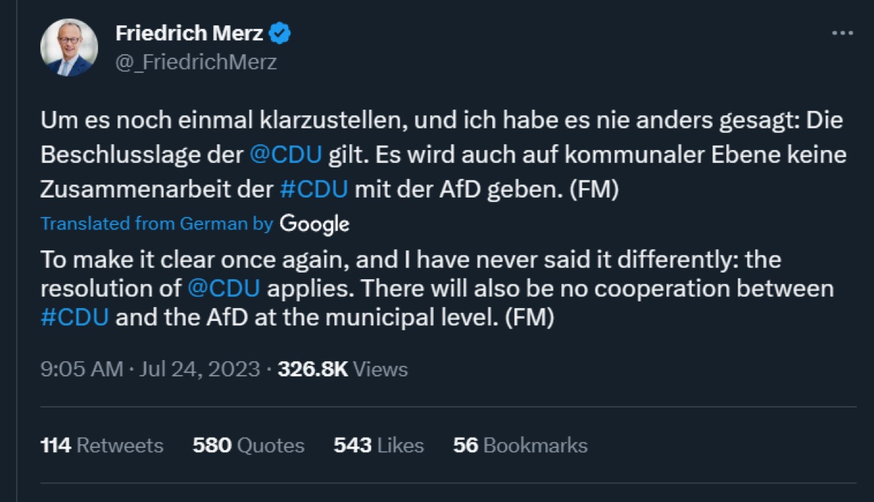Click the "Translated from German by" link
This screenshot has height=502, width=874.
pyautogui.click(x=156, y=224)
